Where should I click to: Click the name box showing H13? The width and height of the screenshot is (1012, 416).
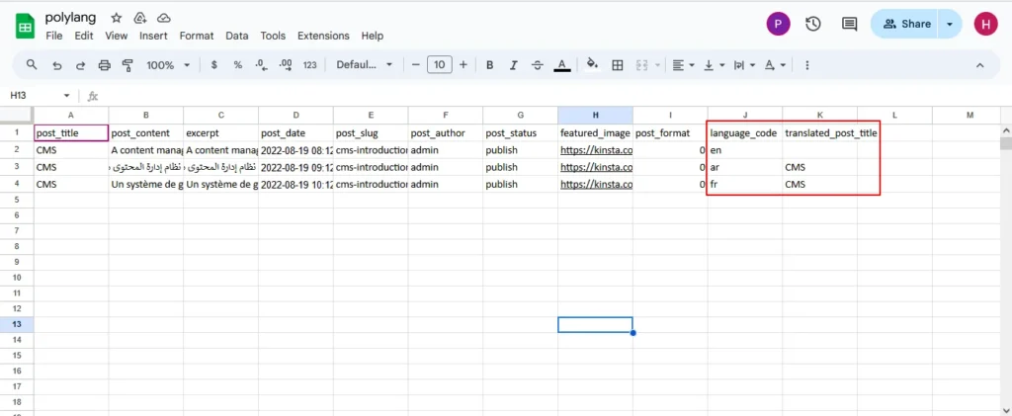[x=33, y=96]
